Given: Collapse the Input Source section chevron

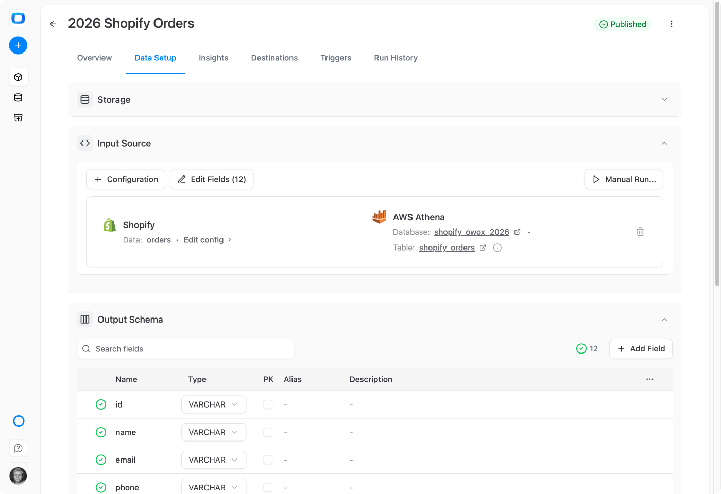Looking at the screenshot, I should pyautogui.click(x=664, y=143).
